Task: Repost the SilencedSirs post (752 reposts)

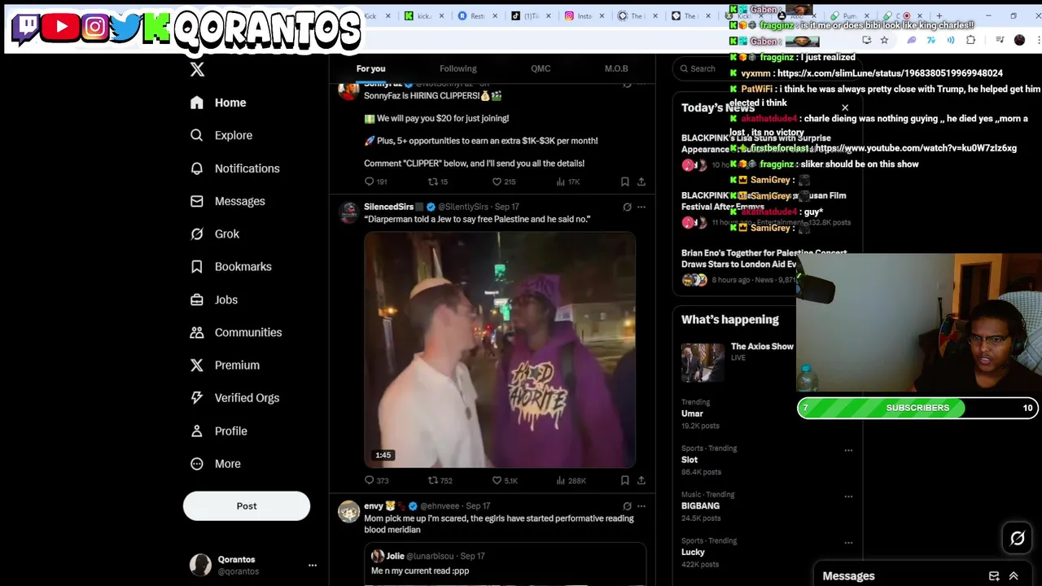Action: [x=440, y=480]
